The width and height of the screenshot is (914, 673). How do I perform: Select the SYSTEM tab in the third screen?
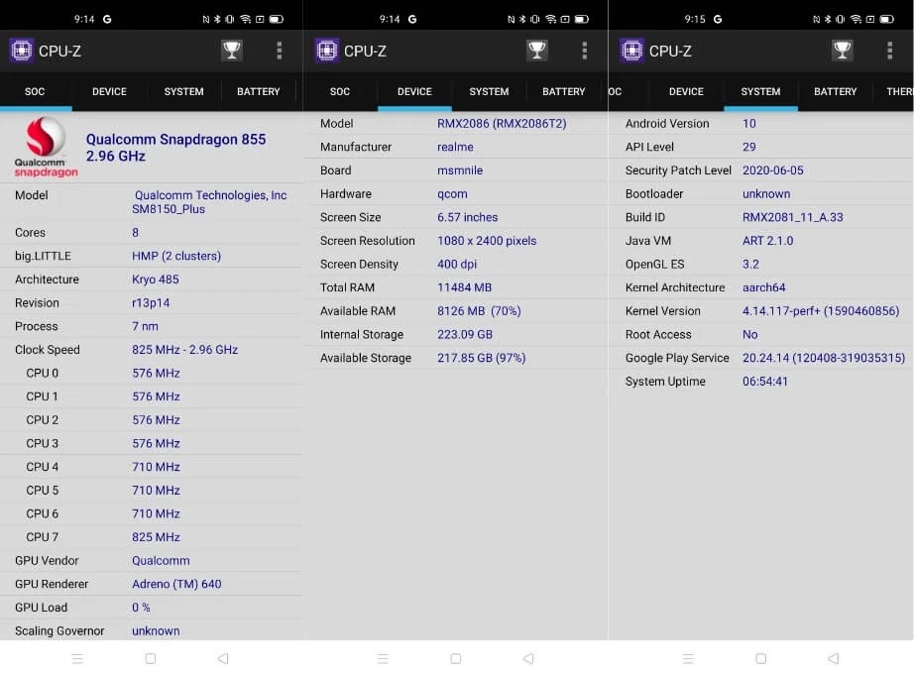(x=760, y=91)
